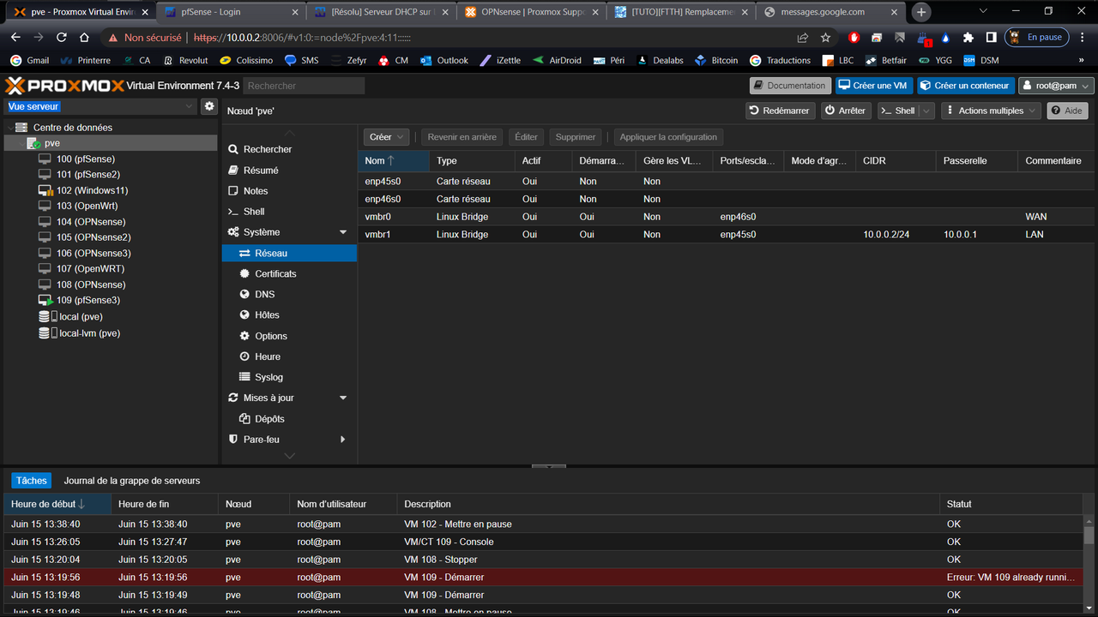The image size is (1098, 617).
Task: Click the Heure clock icon
Action: [x=244, y=356]
